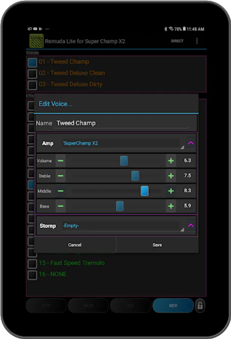Increase Treble with the plus button
The image size is (231, 339).
tap(171, 176)
